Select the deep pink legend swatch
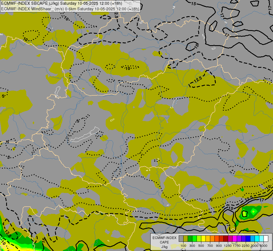 (x=230, y=239)
